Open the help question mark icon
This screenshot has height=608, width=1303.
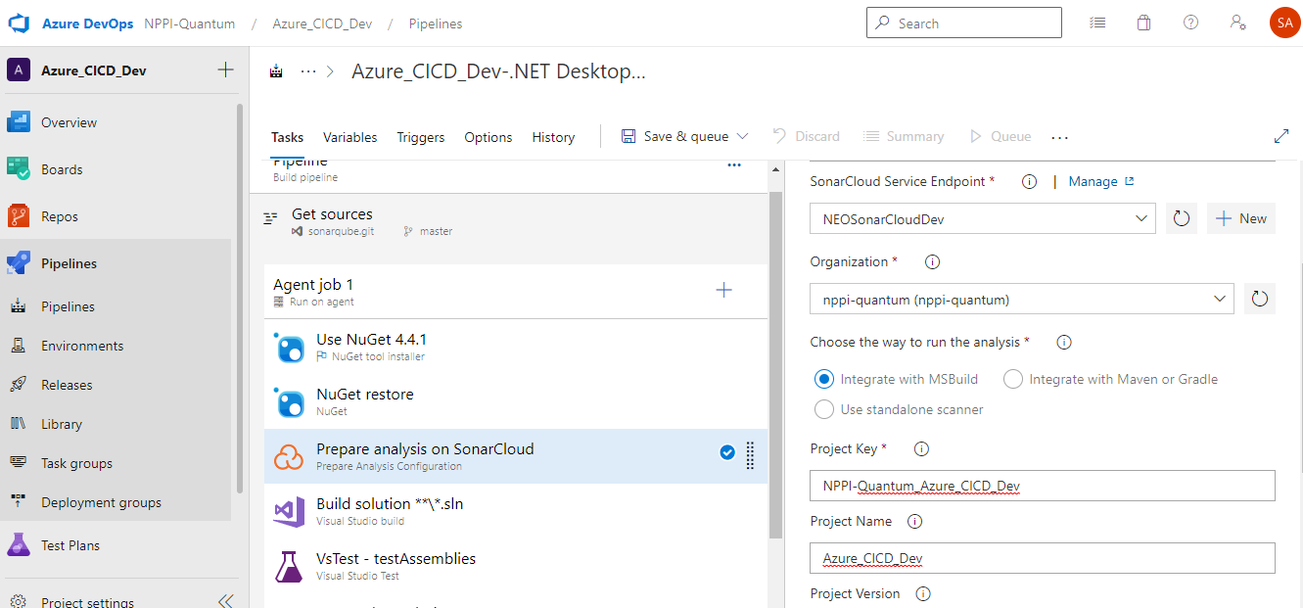(1190, 23)
